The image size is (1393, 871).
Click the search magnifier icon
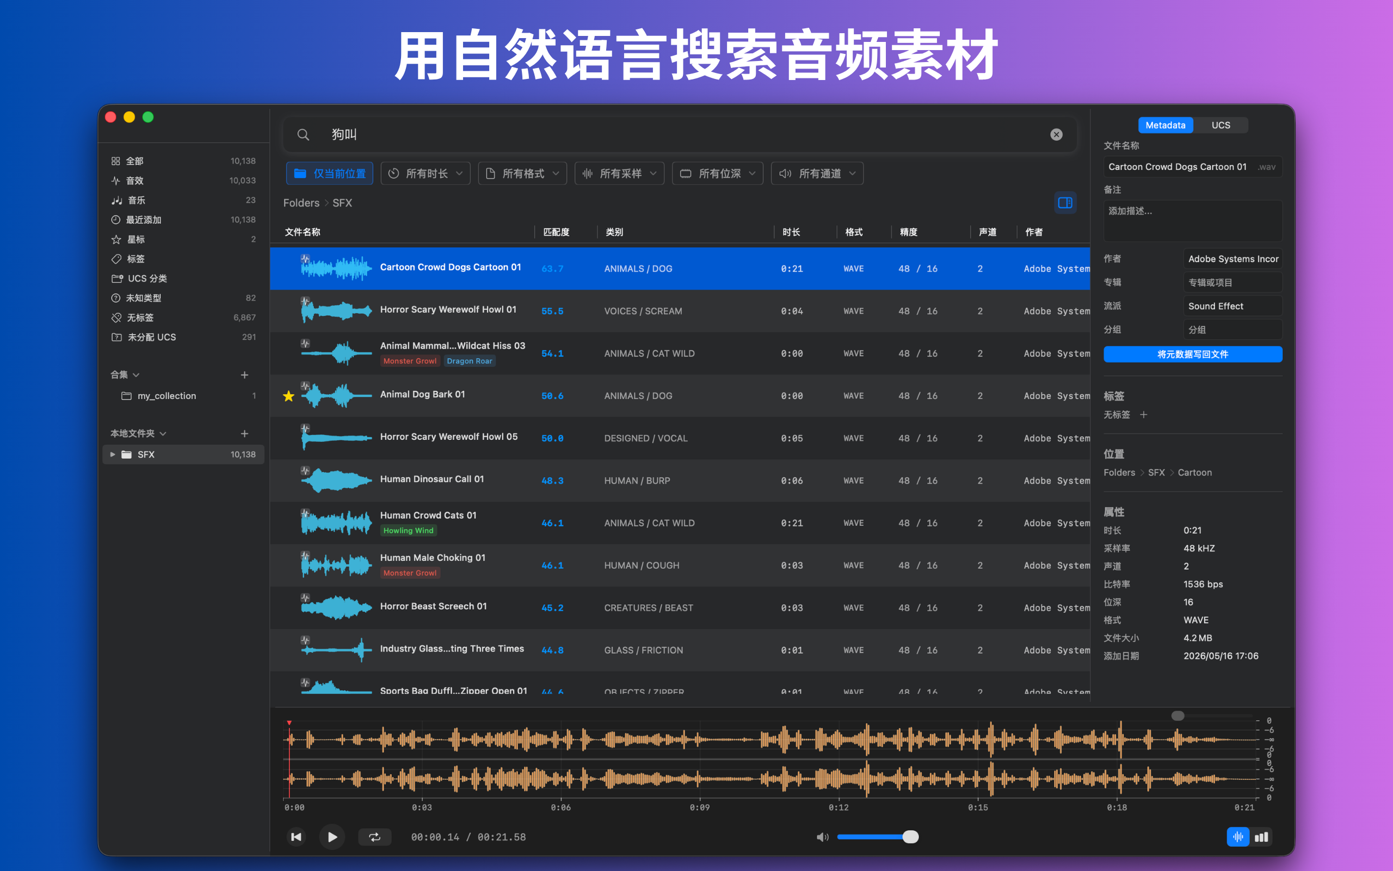click(x=303, y=135)
